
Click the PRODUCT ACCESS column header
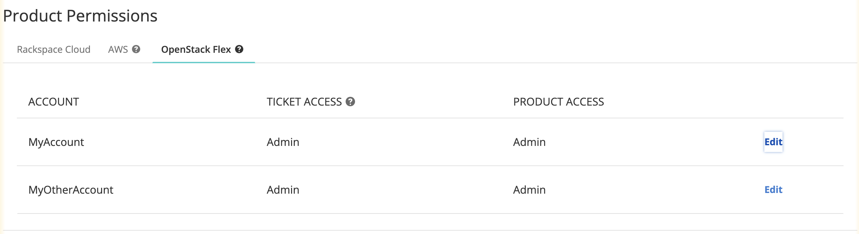[559, 102]
